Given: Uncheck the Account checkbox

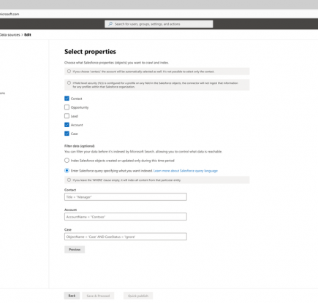Looking at the screenshot, I should point(67,125).
